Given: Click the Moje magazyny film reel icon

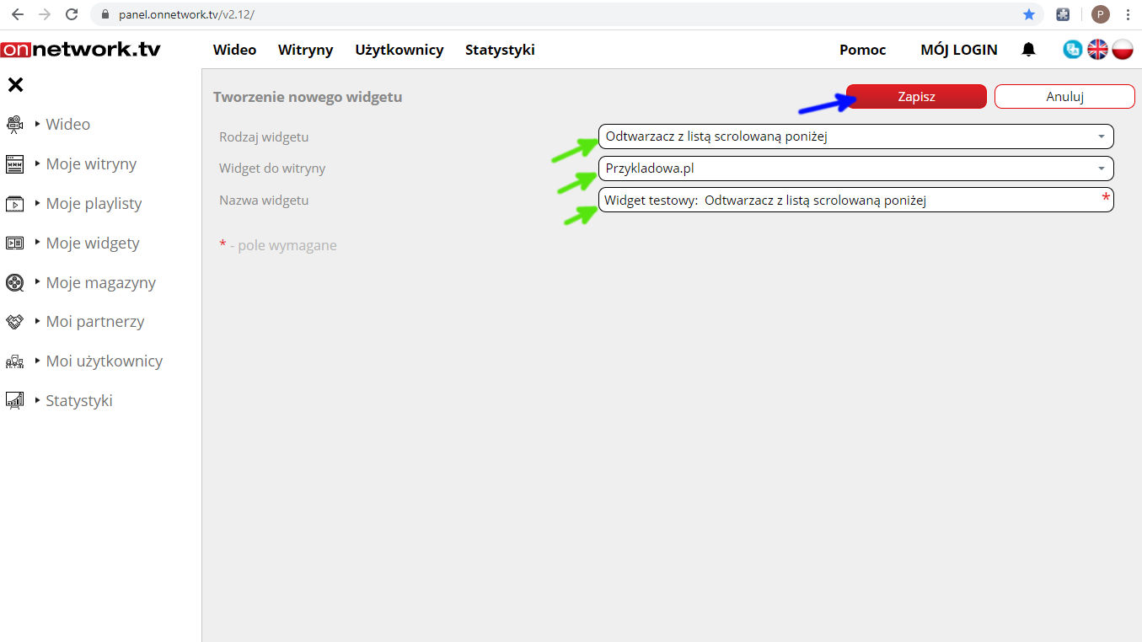Looking at the screenshot, I should [x=14, y=283].
